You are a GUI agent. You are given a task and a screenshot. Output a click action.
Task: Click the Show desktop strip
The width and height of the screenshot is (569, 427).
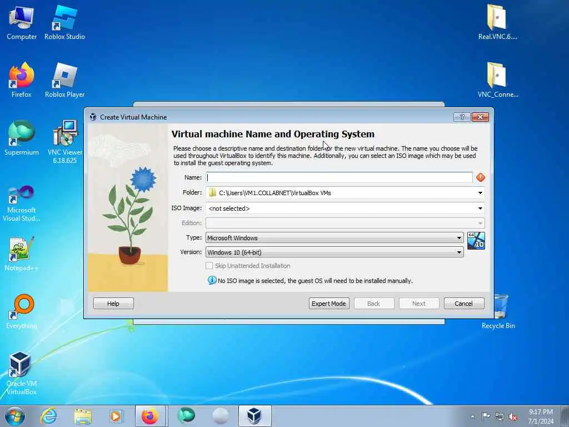565,416
